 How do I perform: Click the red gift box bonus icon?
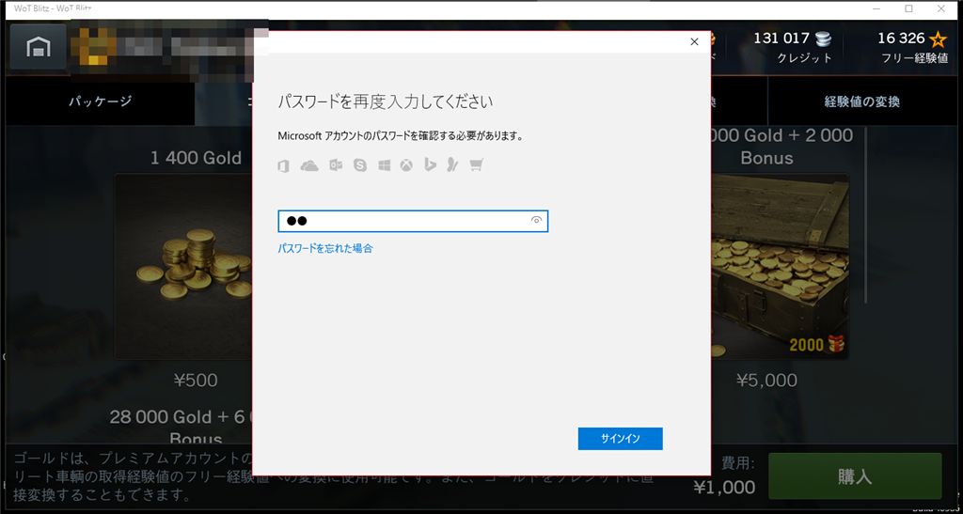click(836, 344)
